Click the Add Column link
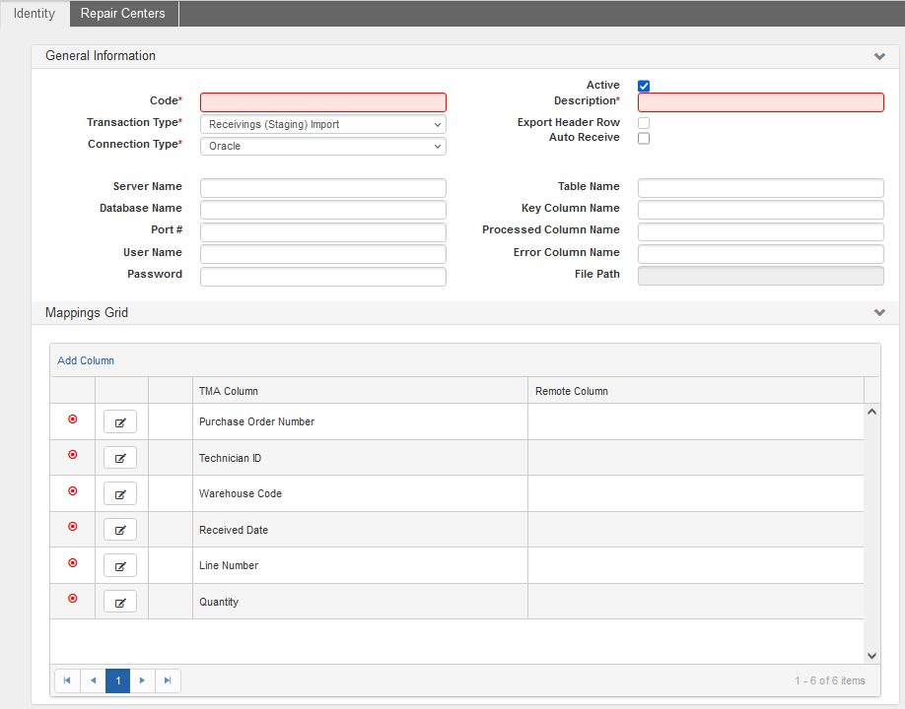 tap(86, 361)
